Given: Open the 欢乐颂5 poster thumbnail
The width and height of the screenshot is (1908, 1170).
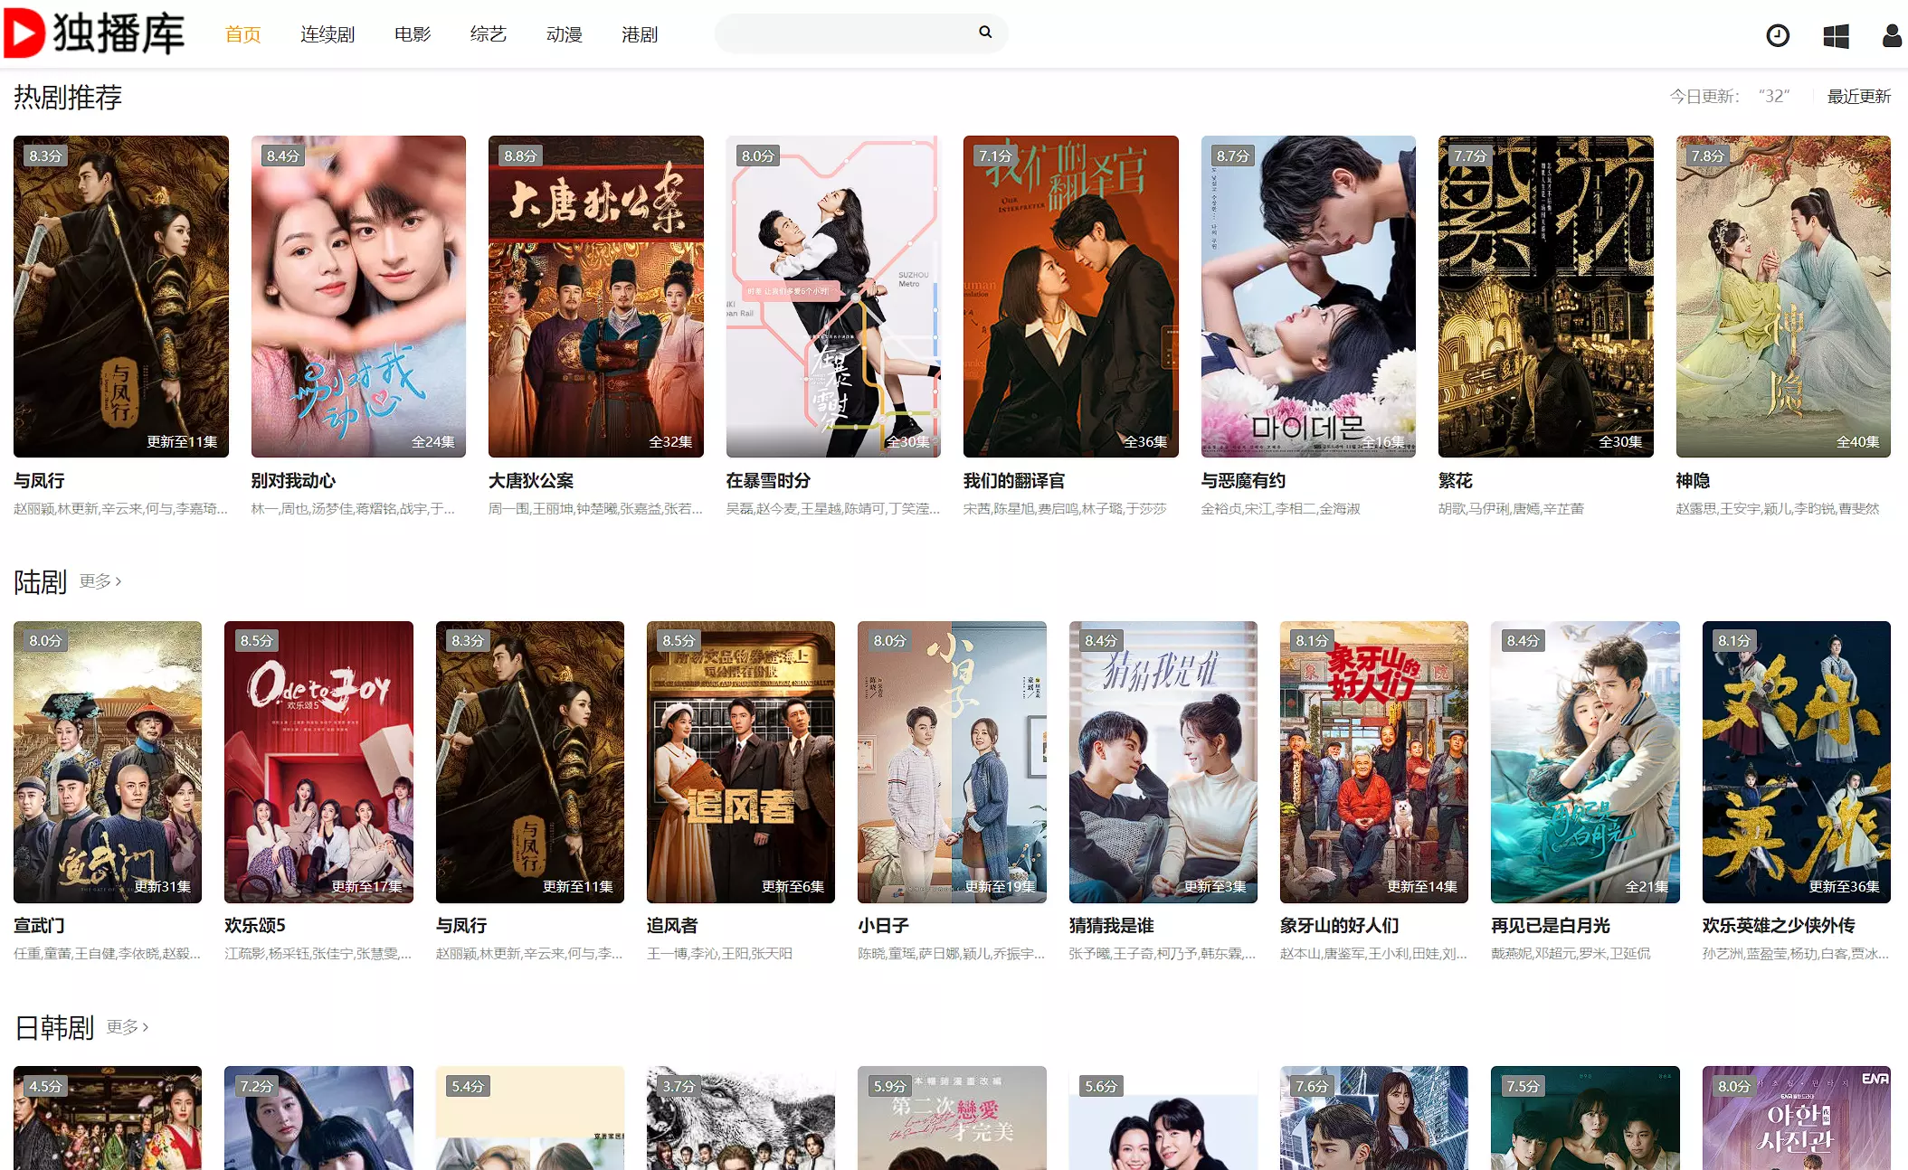Looking at the screenshot, I should pyautogui.click(x=318, y=761).
